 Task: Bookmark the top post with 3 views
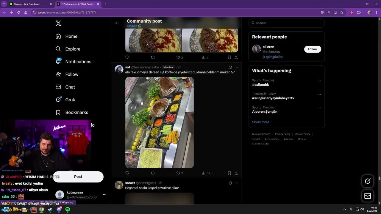229,57
